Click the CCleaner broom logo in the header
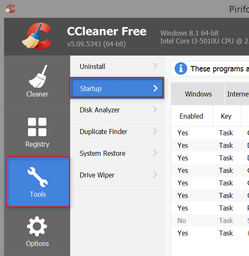The image size is (249, 256). point(37,36)
